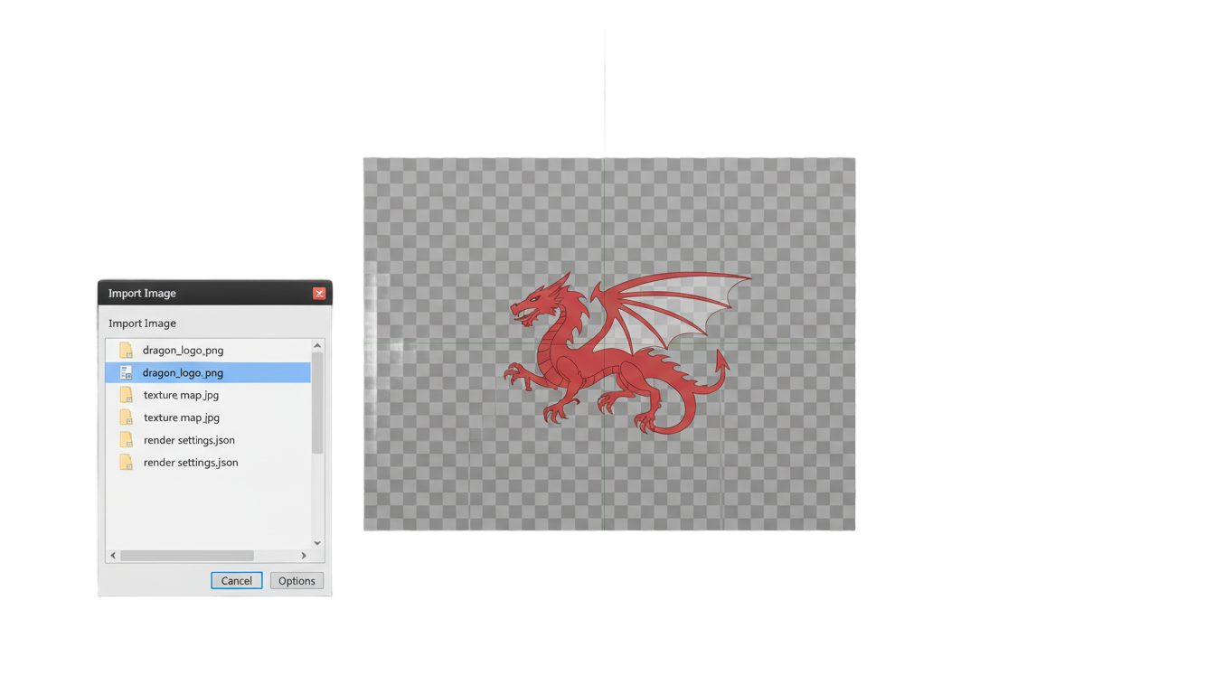Close the Import Image dialog with the red X

pyautogui.click(x=319, y=293)
